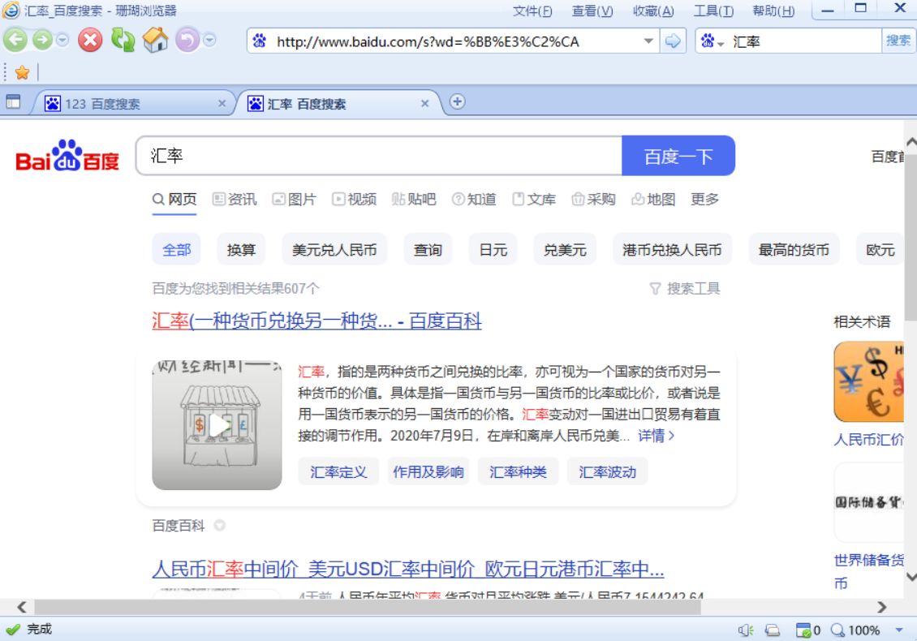The height and width of the screenshot is (641, 917).
Task: Open the tab list panel icon
Action: 13,102
